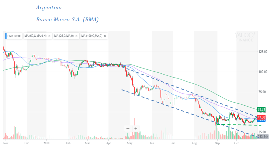The width and height of the screenshot is (270, 153).
Task: Click the Oct date axis label
Action: pos(236,143)
